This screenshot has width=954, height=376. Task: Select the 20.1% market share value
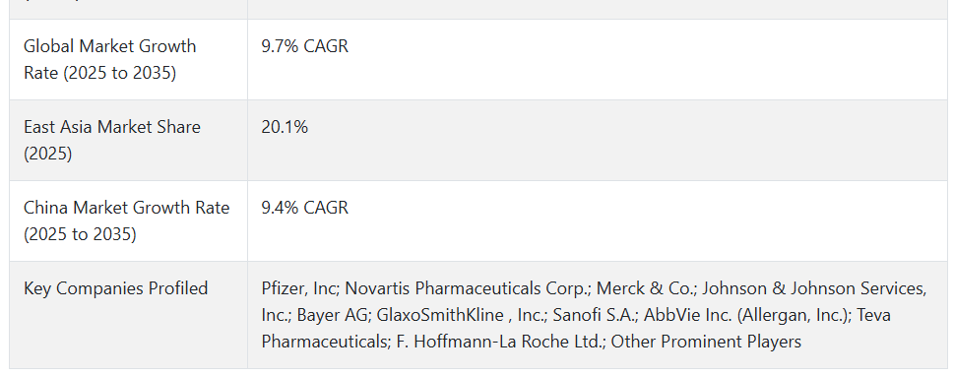285,127
